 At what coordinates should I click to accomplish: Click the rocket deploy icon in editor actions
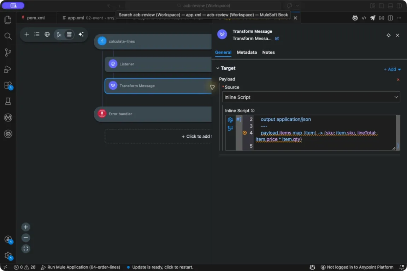point(372,18)
